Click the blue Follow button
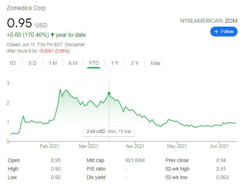This screenshot has width=245, height=184. [x=224, y=32]
